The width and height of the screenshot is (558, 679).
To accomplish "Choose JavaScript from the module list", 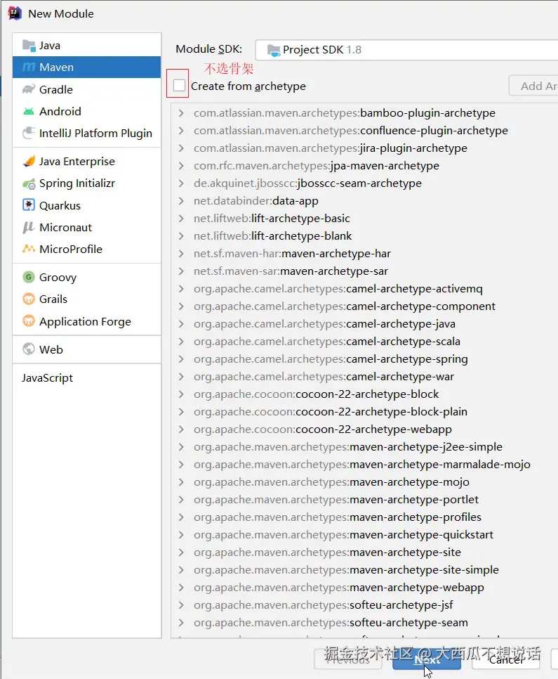I will tap(47, 378).
